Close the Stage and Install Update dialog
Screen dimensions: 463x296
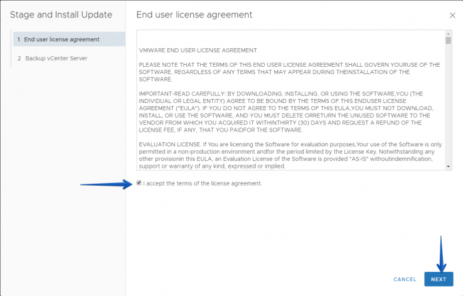pyautogui.click(x=452, y=15)
